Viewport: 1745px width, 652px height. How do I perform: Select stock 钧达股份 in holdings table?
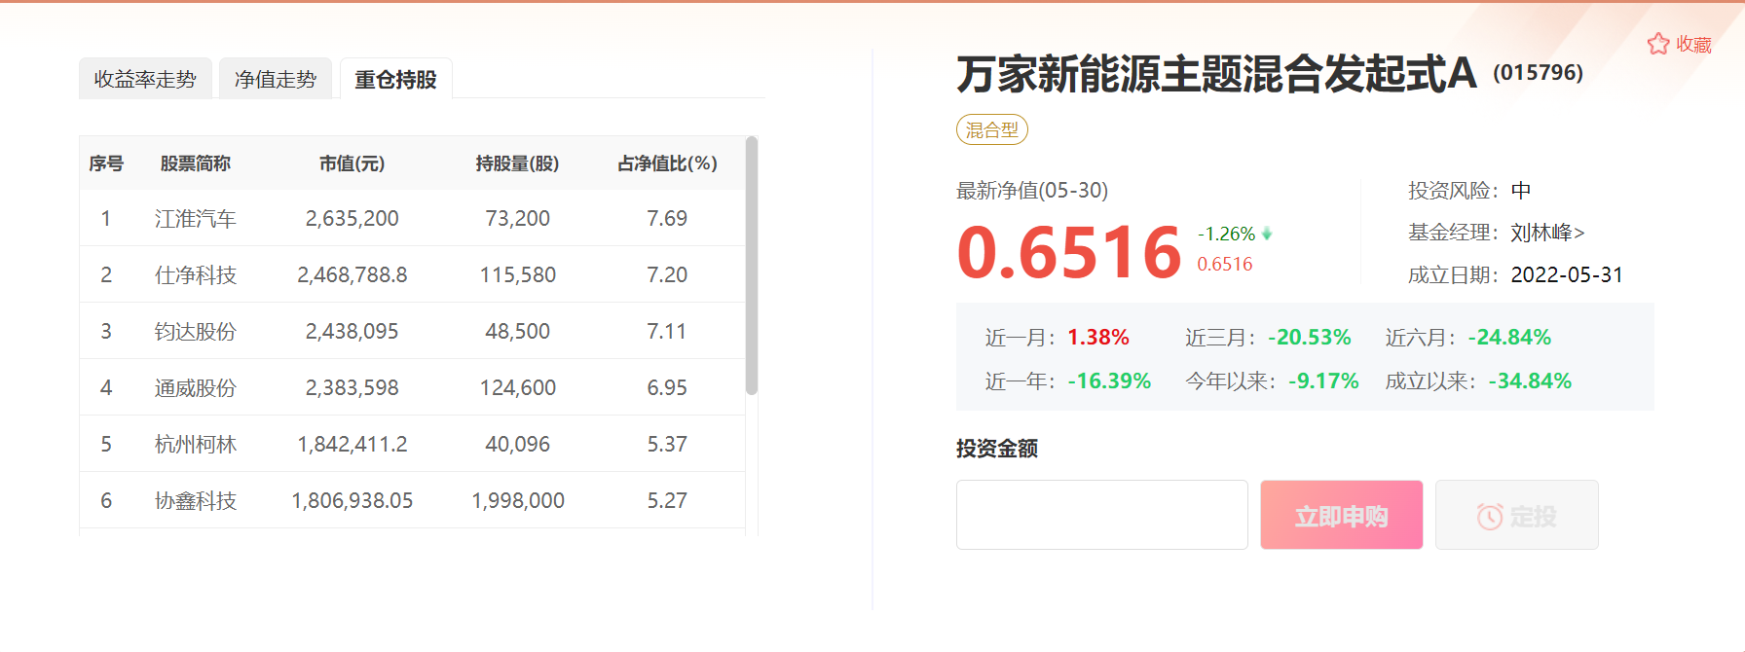coord(196,332)
